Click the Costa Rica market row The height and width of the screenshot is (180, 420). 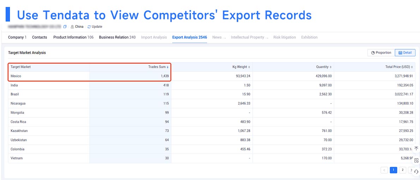[212, 122]
